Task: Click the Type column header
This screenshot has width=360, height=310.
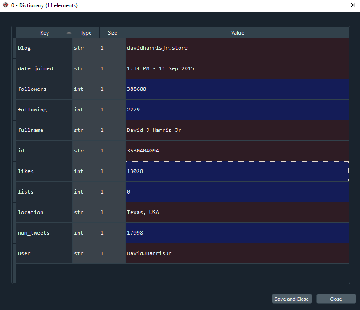Action: coord(86,32)
